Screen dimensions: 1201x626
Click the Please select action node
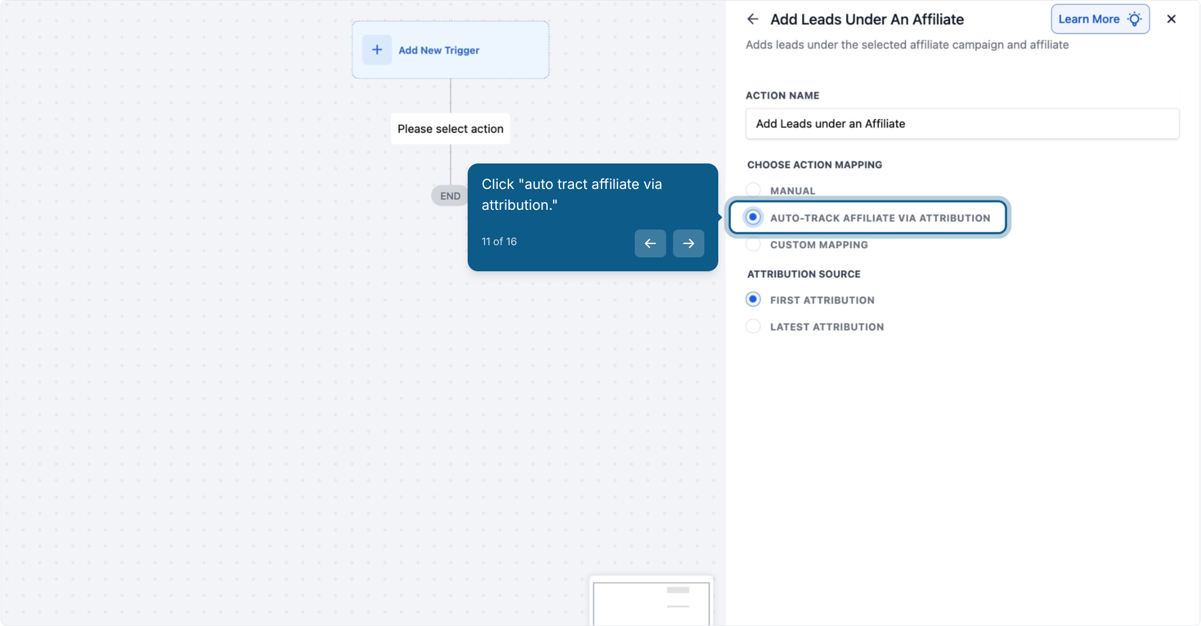click(450, 129)
